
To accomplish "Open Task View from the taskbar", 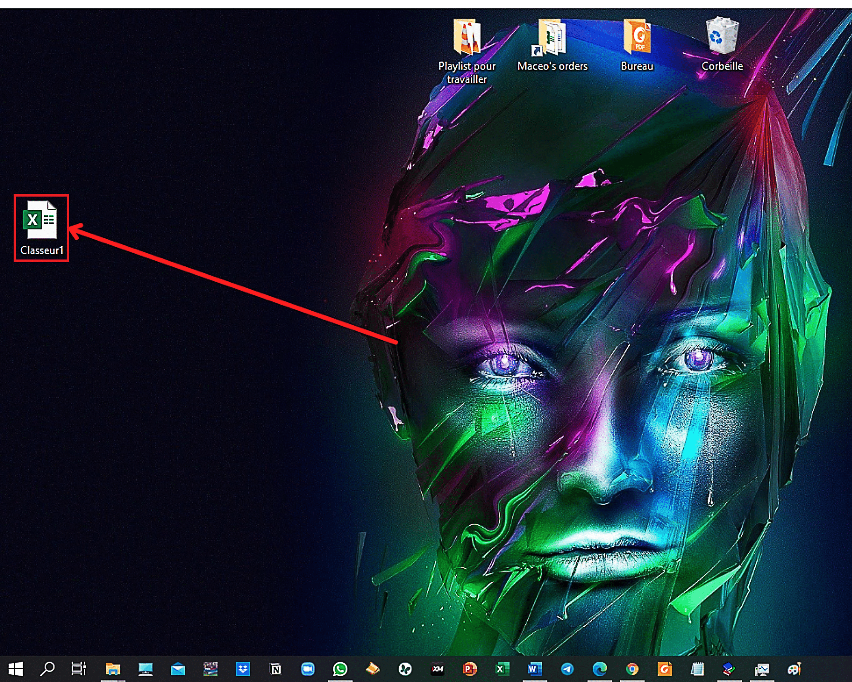I will tap(79, 669).
